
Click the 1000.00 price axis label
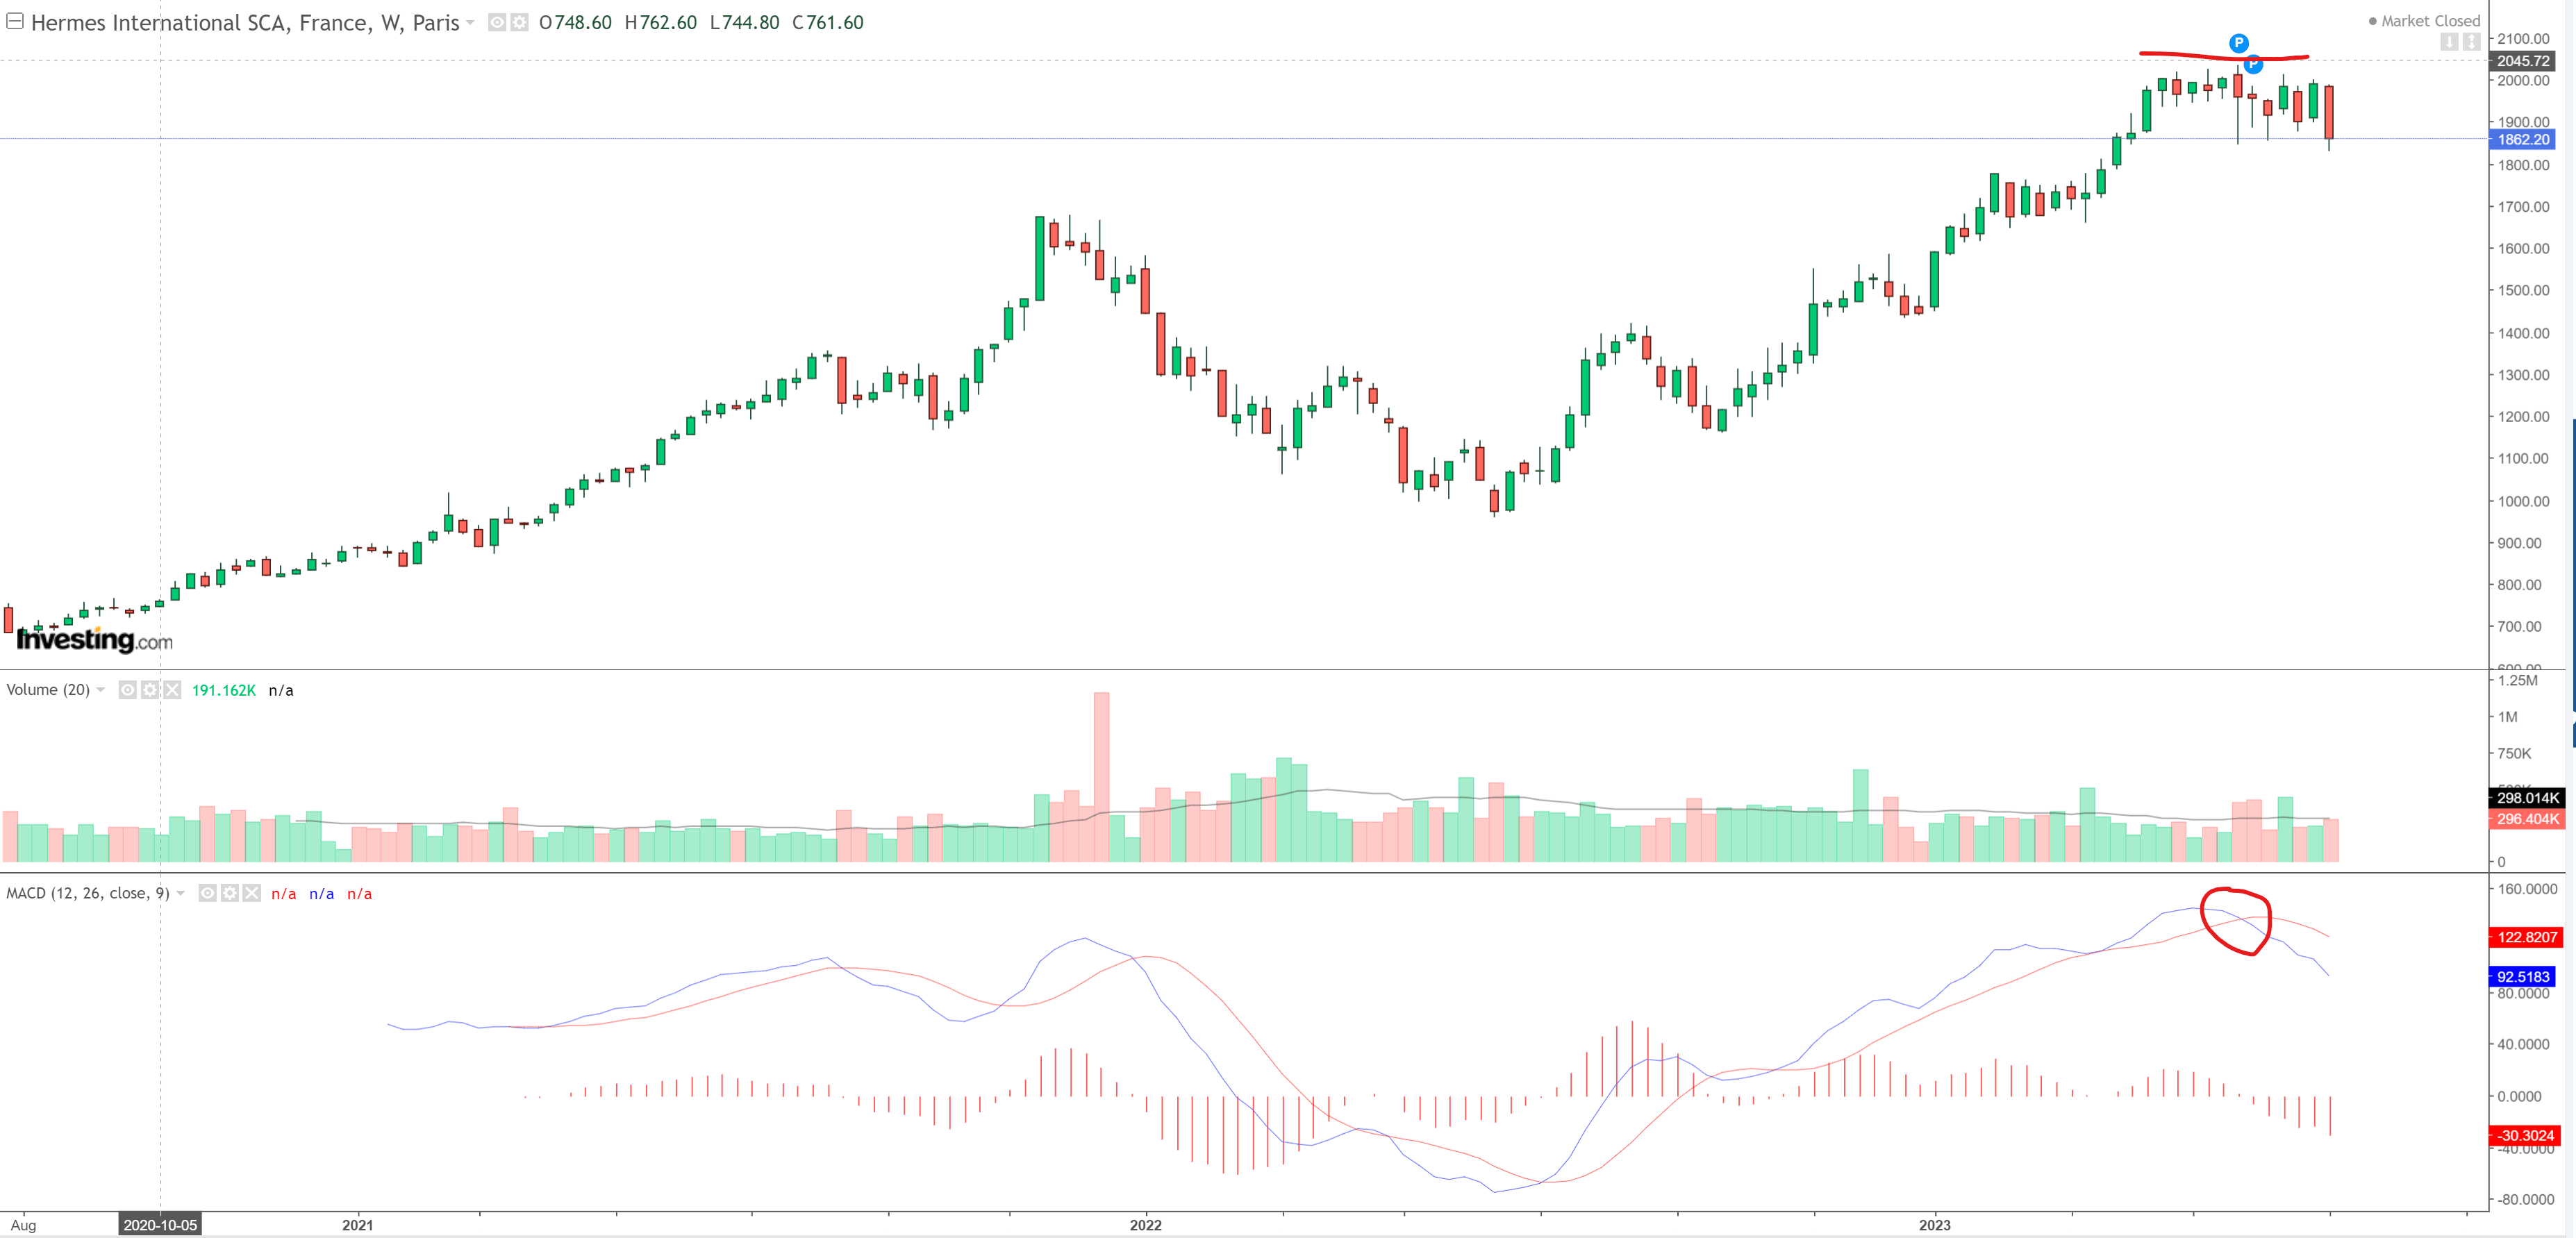[2523, 501]
